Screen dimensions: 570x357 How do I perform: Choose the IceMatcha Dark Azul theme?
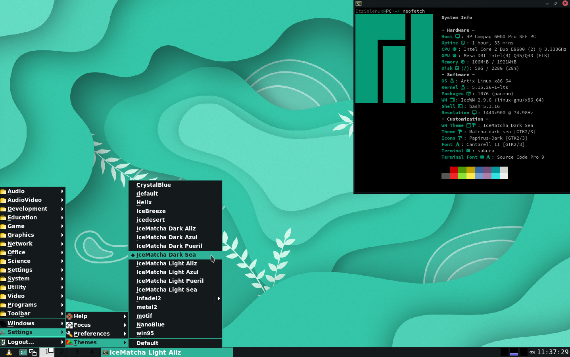coord(175,237)
